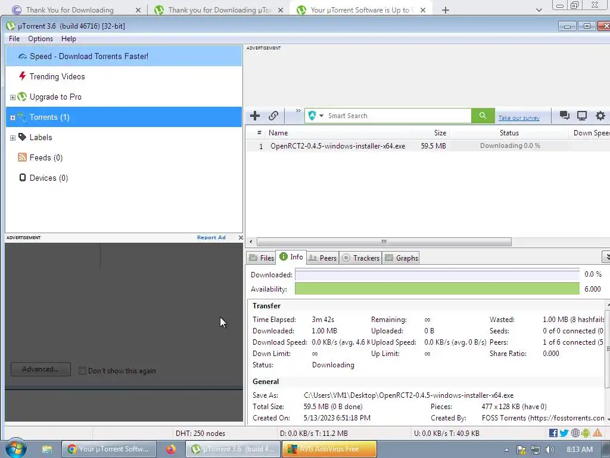Click the Report Ad link
Viewport: 610px width, 458px height.
click(211, 237)
